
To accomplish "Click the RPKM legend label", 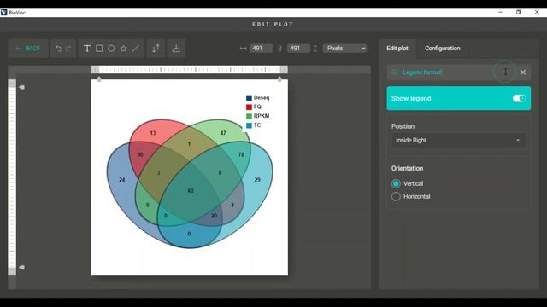I will click(x=262, y=116).
